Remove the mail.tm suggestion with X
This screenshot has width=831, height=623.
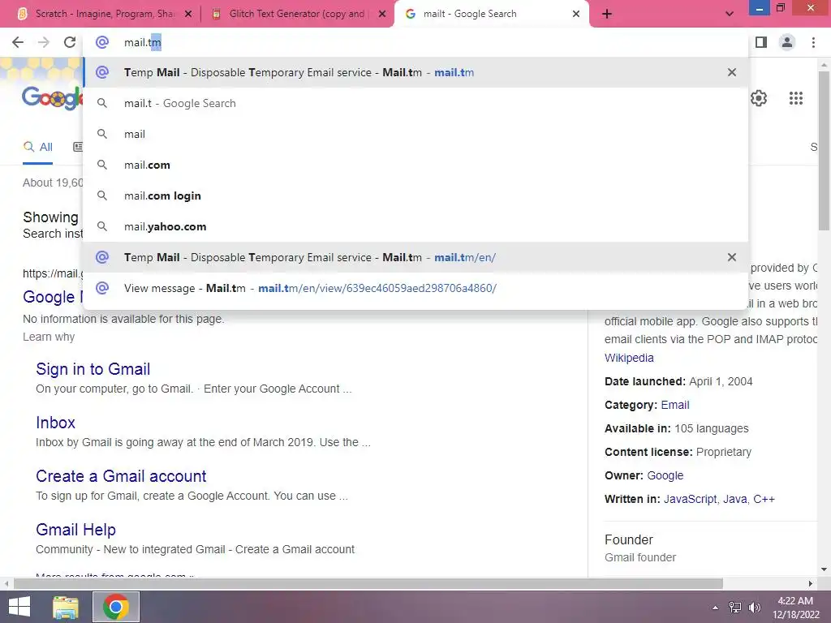(x=732, y=72)
